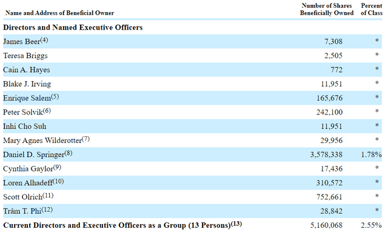
Task: Select Blake J. Irving's 11,951 shares value
Action: pos(332,84)
